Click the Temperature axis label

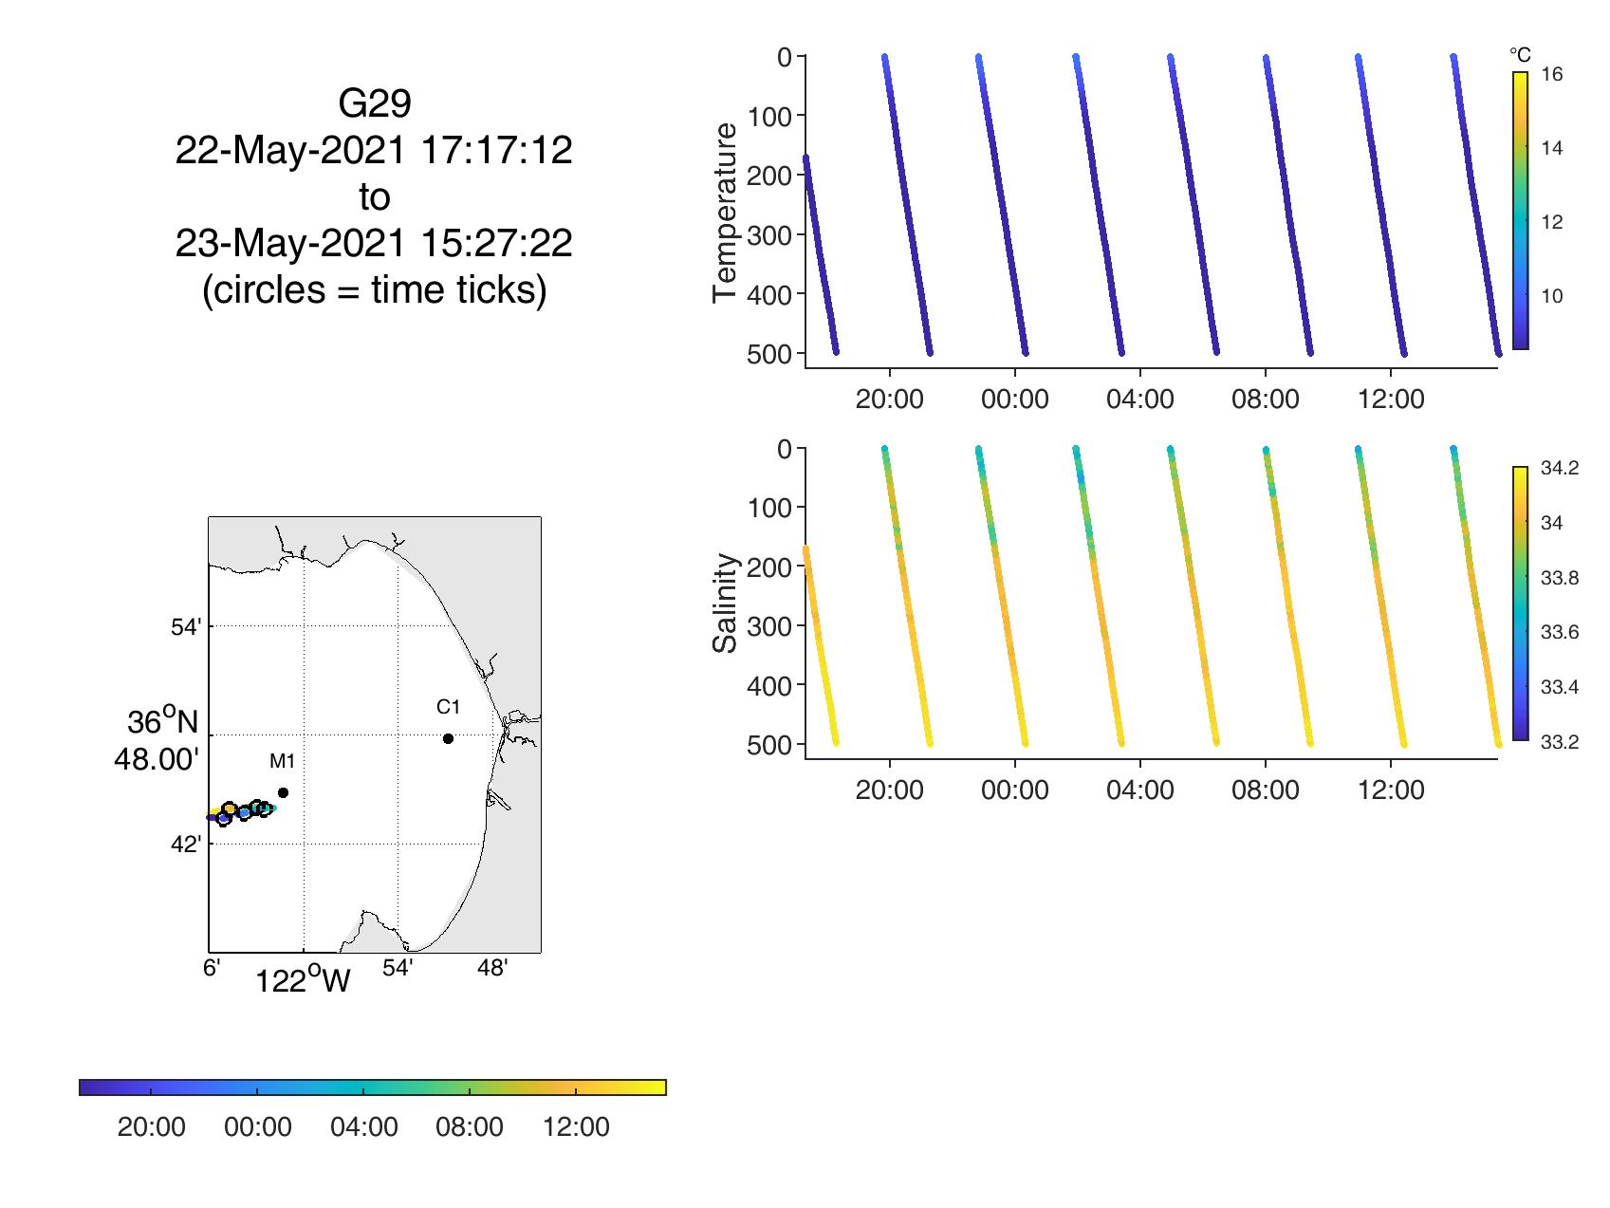(x=725, y=213)
